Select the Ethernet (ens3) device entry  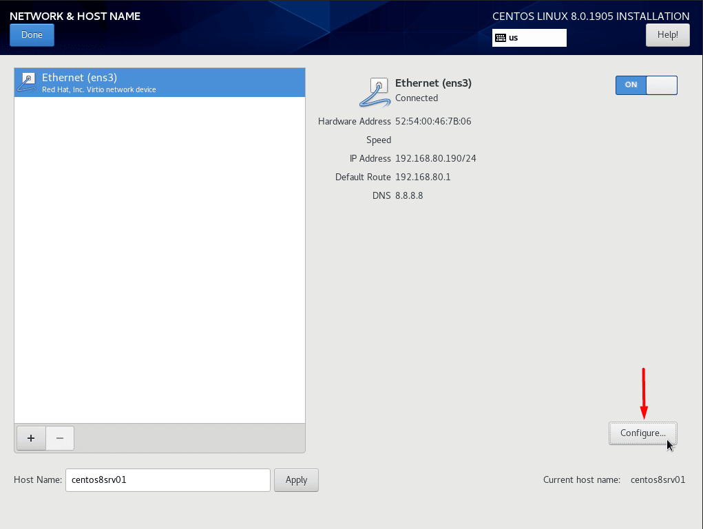(x=160, y=83)
